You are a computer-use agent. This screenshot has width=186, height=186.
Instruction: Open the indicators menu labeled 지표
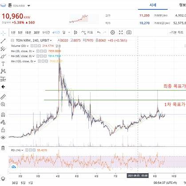87,32
